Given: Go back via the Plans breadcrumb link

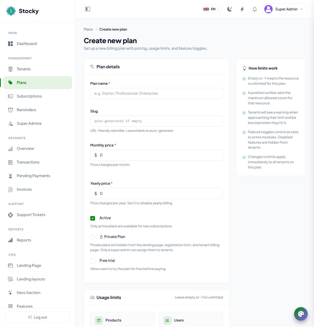Looking at the screenshot, I should tap(88, 29).
